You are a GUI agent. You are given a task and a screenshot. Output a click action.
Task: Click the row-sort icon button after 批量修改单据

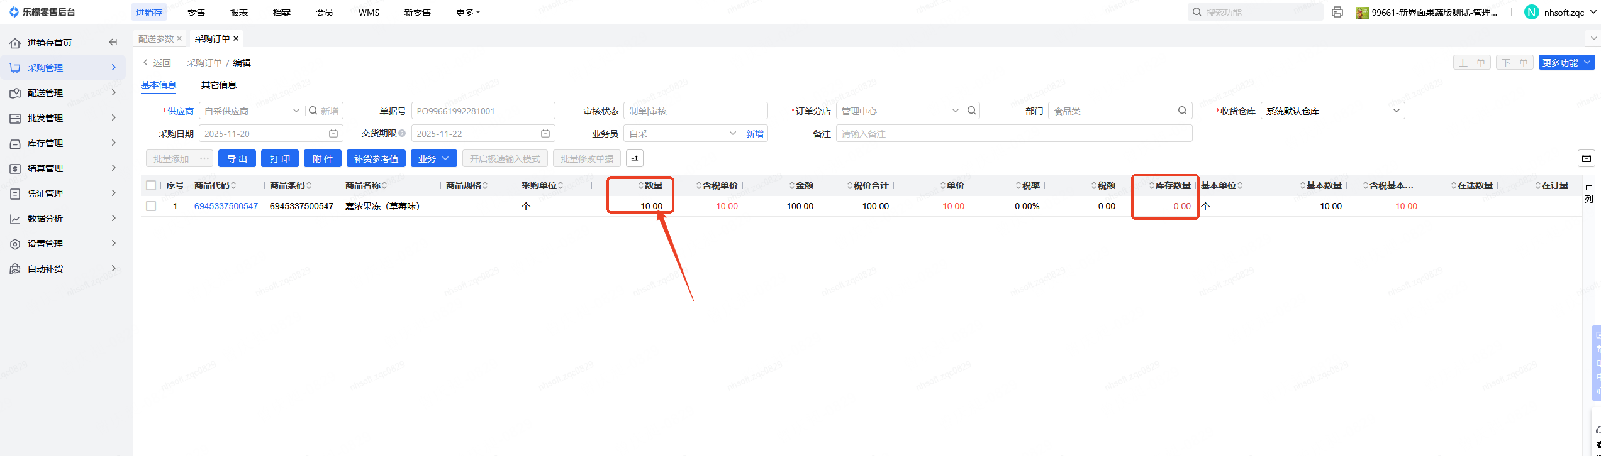[635, 158]
